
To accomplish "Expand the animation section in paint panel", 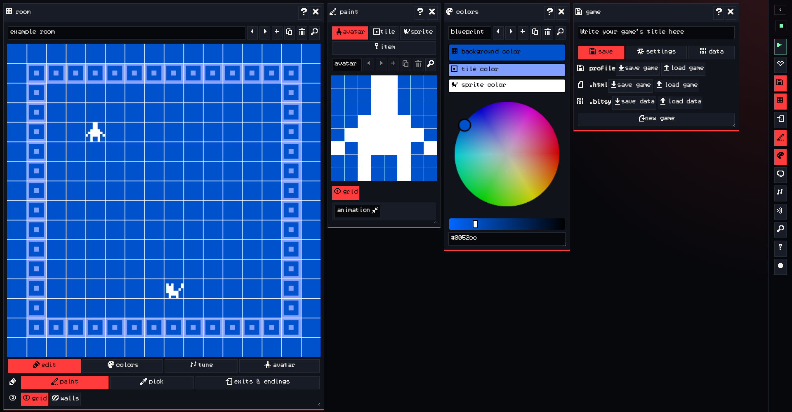I will 357,211.
